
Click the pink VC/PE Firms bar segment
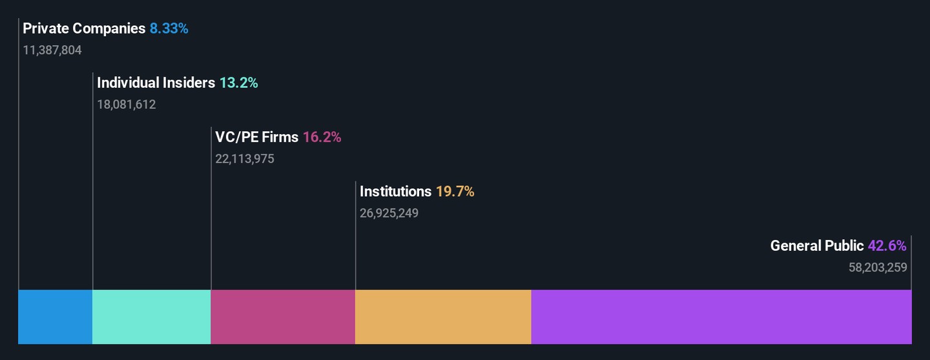[284, 317]
